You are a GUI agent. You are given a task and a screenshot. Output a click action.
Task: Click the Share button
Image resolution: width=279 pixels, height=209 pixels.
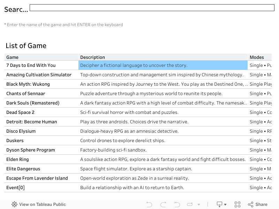tap(257, 204)
